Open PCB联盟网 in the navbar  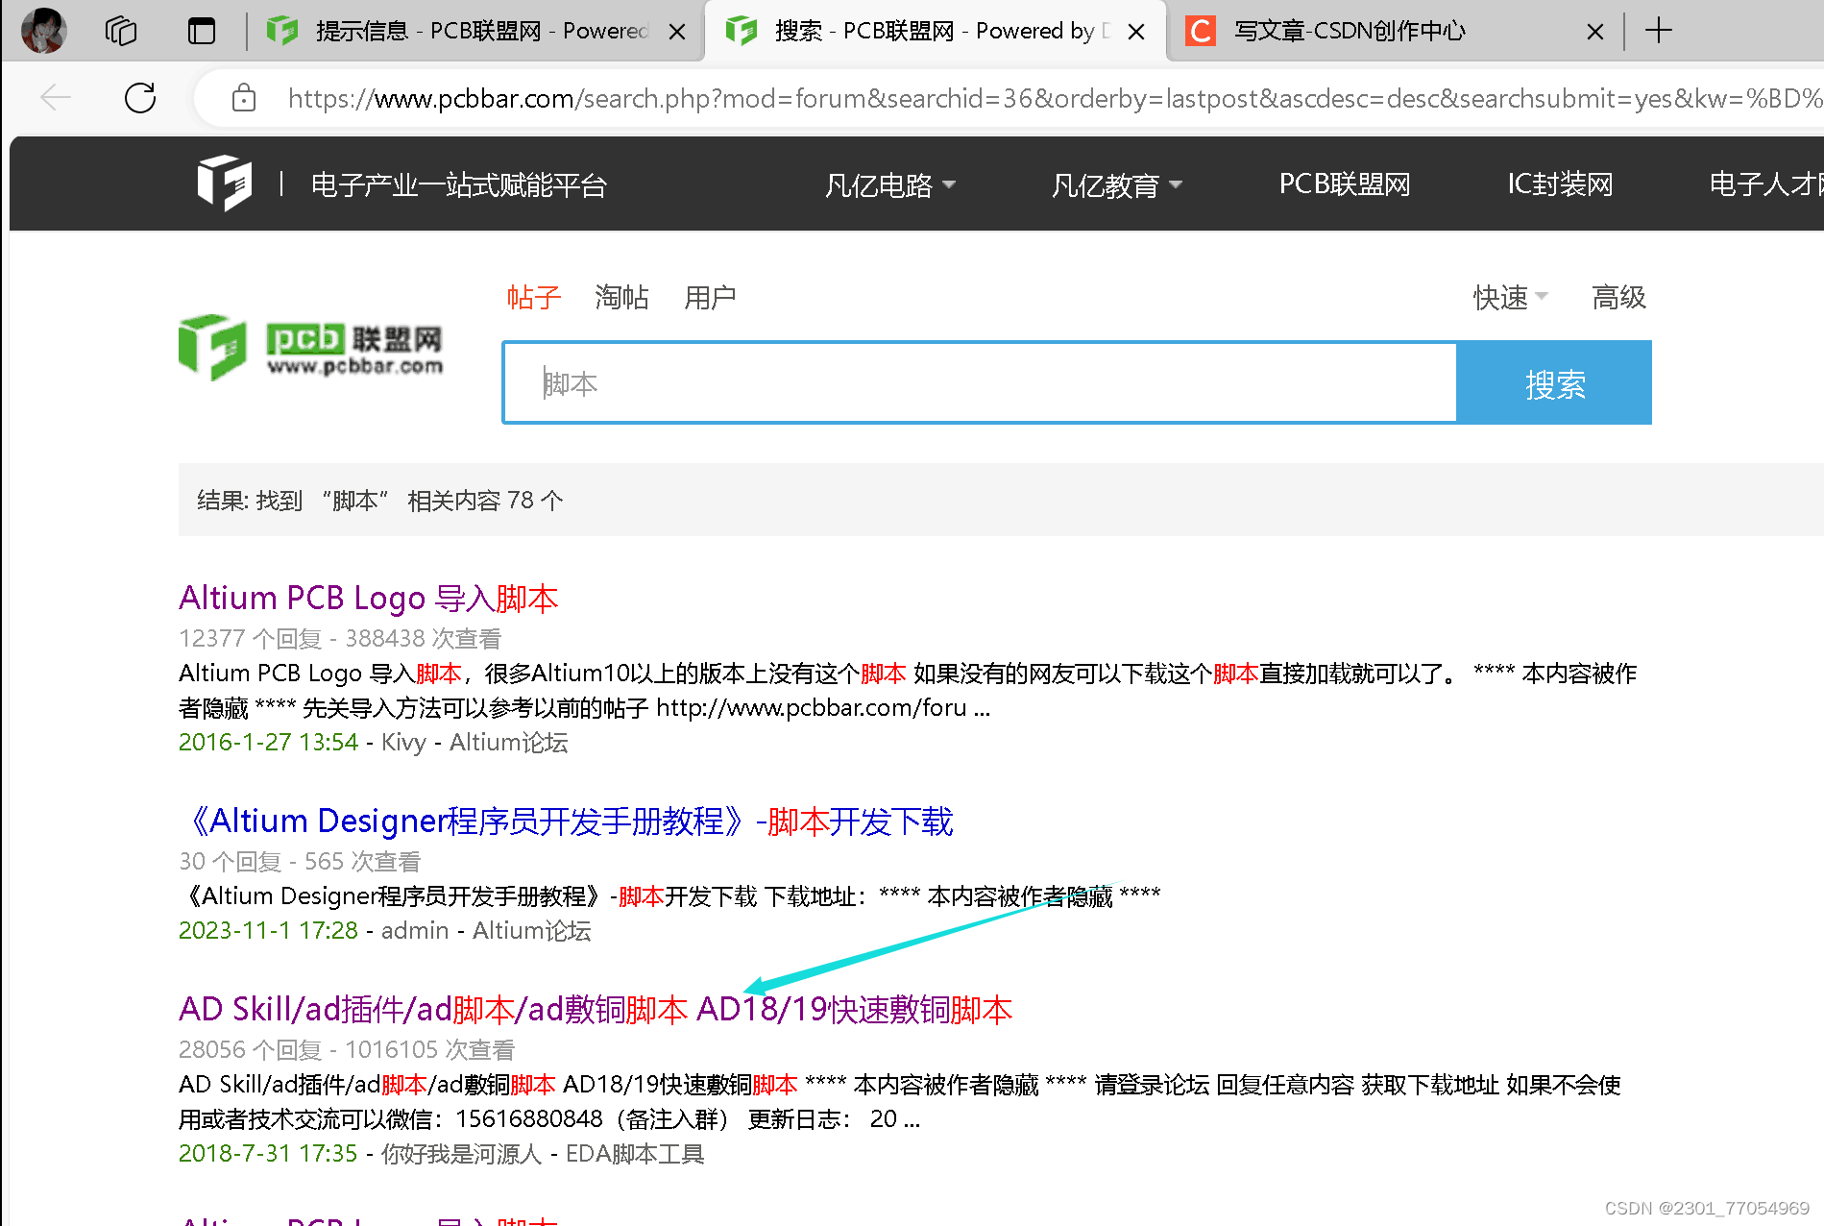coord(1345,184)
